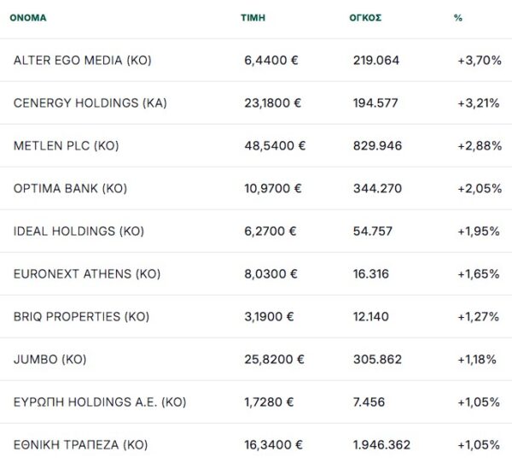The image size is (512, 464).
Task: Select the 48,5400 € price cell
Action: coord(275,146)
